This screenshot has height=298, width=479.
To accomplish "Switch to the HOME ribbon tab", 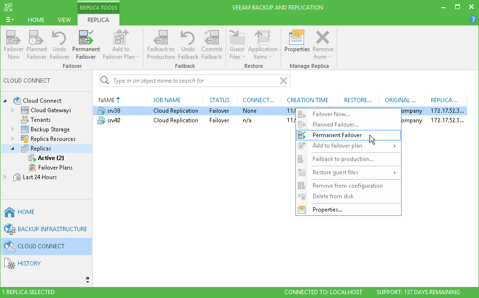I will pyautogui.click(x=36, y=20).
